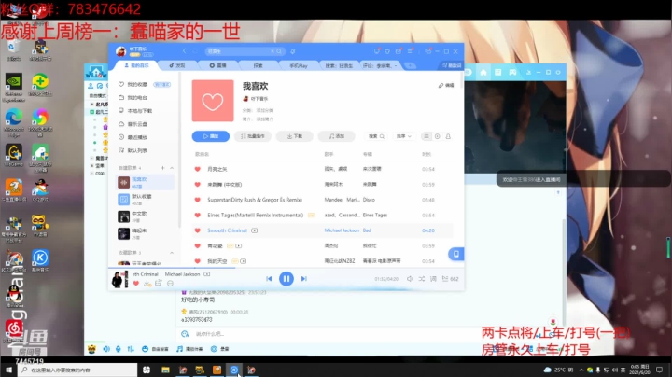Open the more options circle in player bar
The height and width of the screenshot is (377, 672).
point(170,284)
